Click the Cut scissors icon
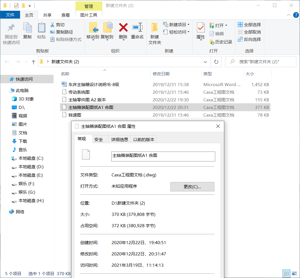 point(52,25)
